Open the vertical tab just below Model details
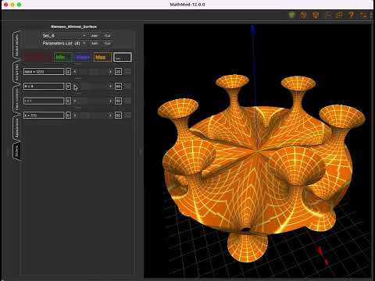 tap(16, 73)
